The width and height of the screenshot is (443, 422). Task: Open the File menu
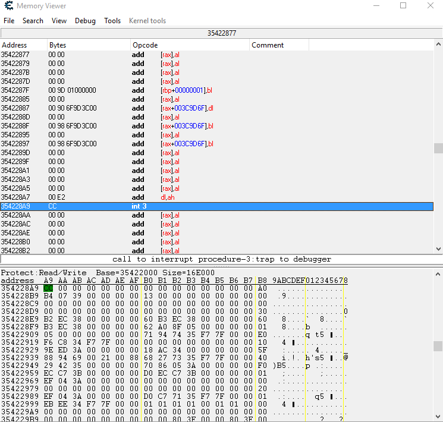[x=9, y=21]
